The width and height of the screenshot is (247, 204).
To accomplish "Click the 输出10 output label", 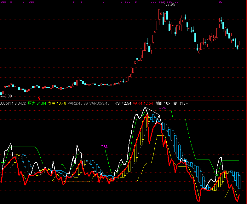I will [x=163, y=103].
